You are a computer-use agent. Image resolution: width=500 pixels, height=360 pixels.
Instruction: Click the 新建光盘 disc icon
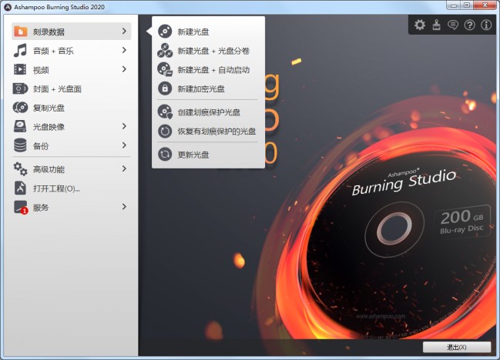click(x=165, y=32)
